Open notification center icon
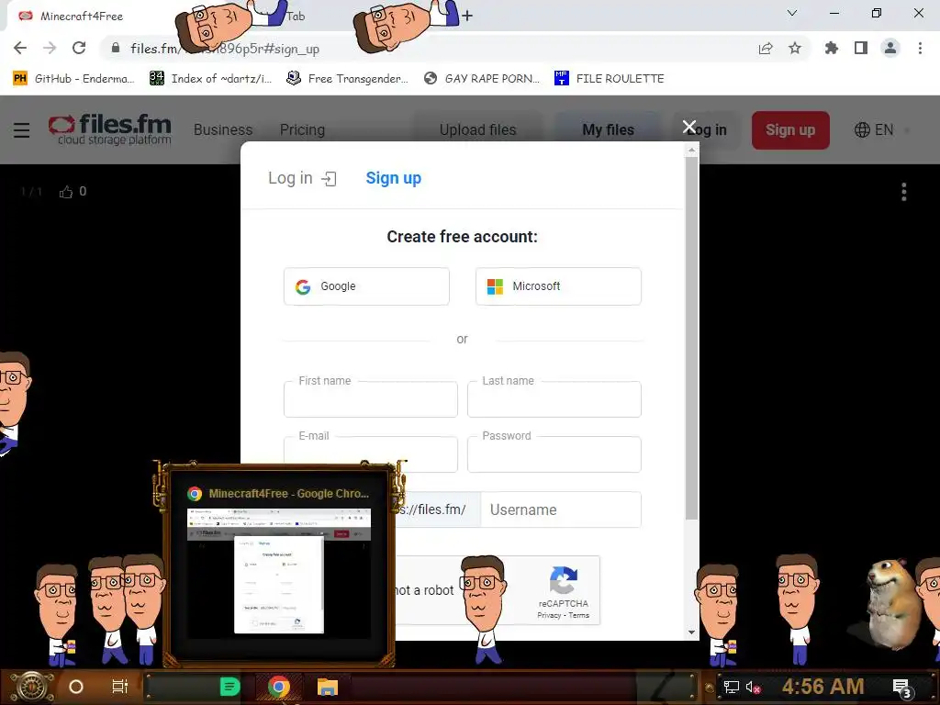This screenshot has width=940, height=705. pyautogui.click(x=902, y=688)
